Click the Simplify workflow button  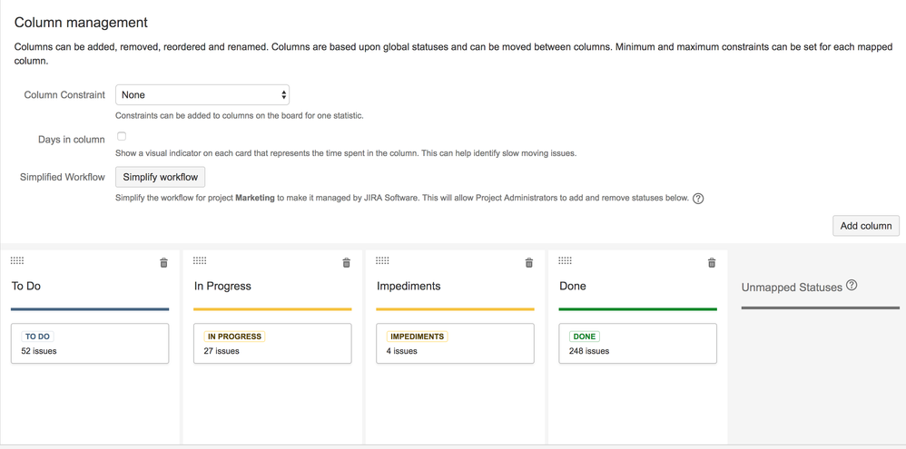[x=160, y=177]
